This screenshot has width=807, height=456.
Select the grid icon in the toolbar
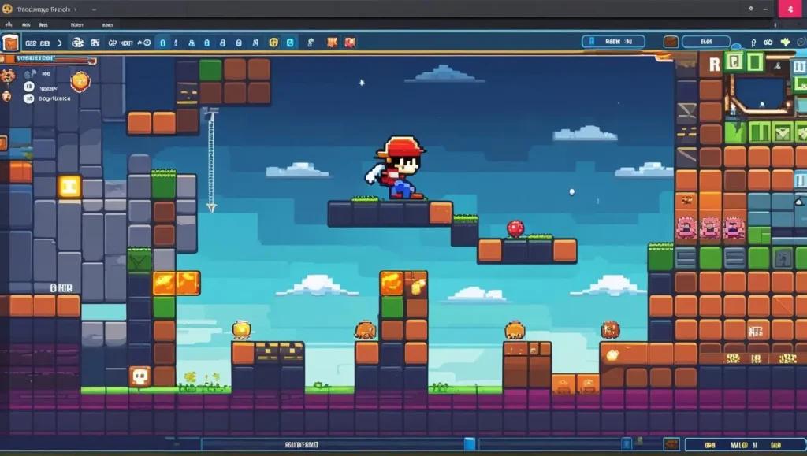coord(95,43)
